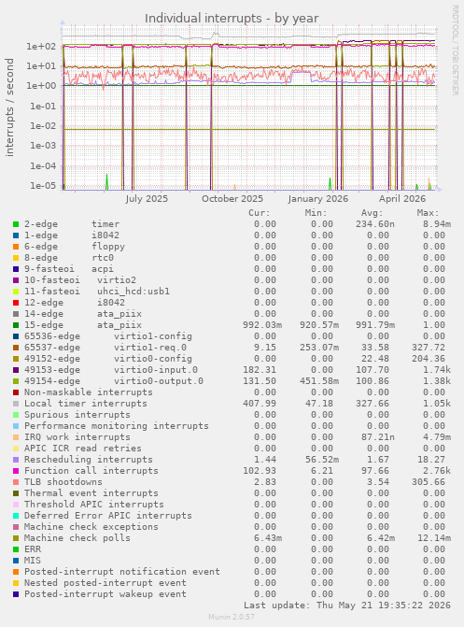Click the gray Local timer interrupts swatch
Viewport: 464px width, 627px height.
tap(16, 404)
